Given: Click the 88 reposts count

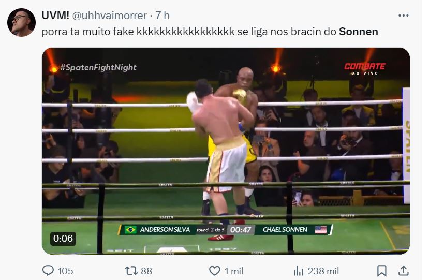Looking at the screenshot, I should 146,271.
